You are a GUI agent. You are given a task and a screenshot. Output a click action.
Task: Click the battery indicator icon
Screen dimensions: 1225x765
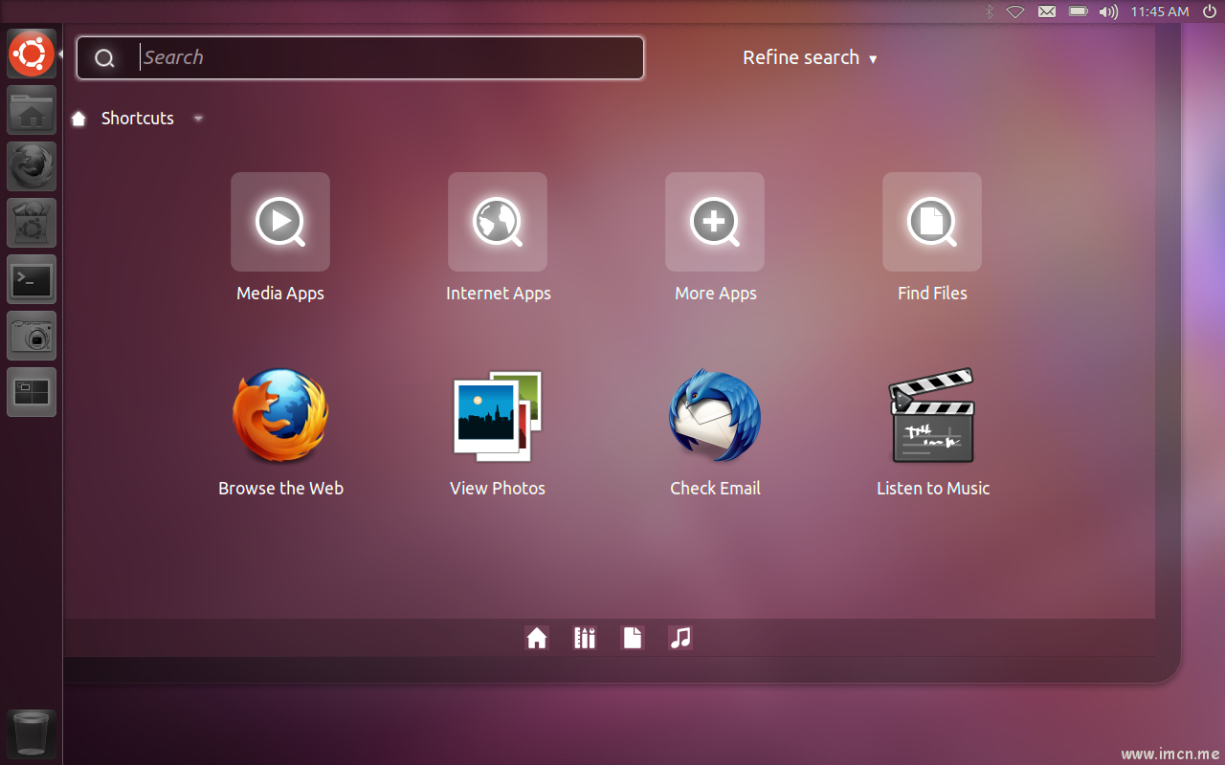click(x=1079, y=11)
